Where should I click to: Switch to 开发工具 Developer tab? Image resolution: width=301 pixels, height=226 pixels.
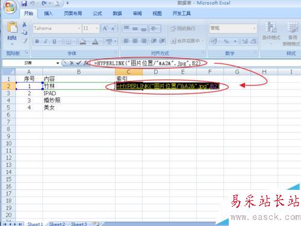click(181, 13)
